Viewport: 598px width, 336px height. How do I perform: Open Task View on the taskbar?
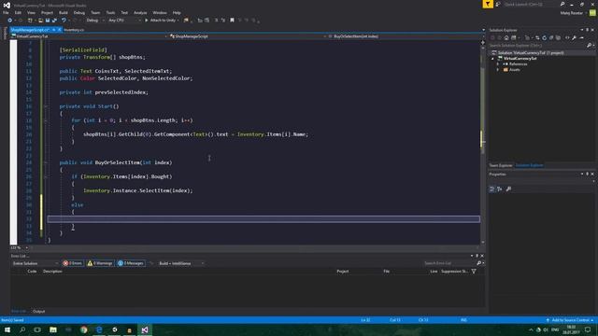pyautogui.click(x=37, y=329)
